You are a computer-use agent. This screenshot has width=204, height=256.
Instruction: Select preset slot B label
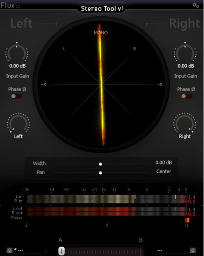pyautogui.click(x=141, y=240)
